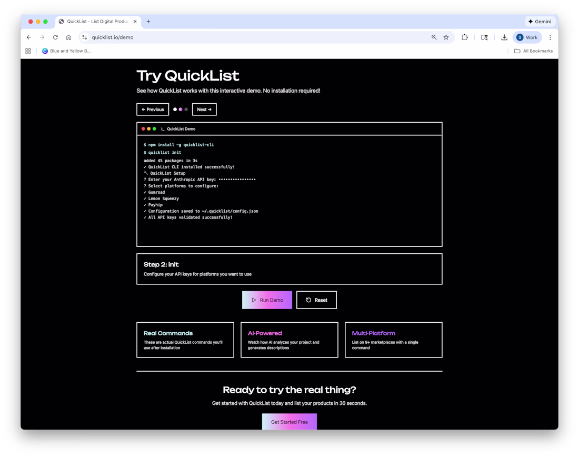Select the QuickList - List Digital Products tab
Screen dimensions: 579x457
pos(97,22)
